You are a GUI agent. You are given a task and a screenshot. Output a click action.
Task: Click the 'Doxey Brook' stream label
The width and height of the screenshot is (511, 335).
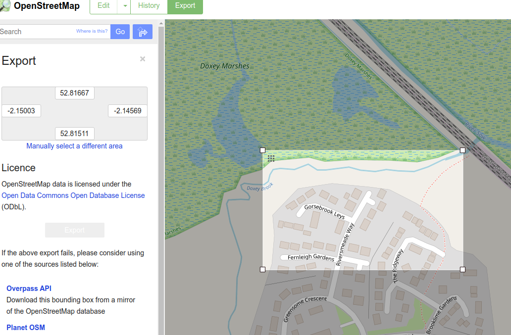coord(260,187)
